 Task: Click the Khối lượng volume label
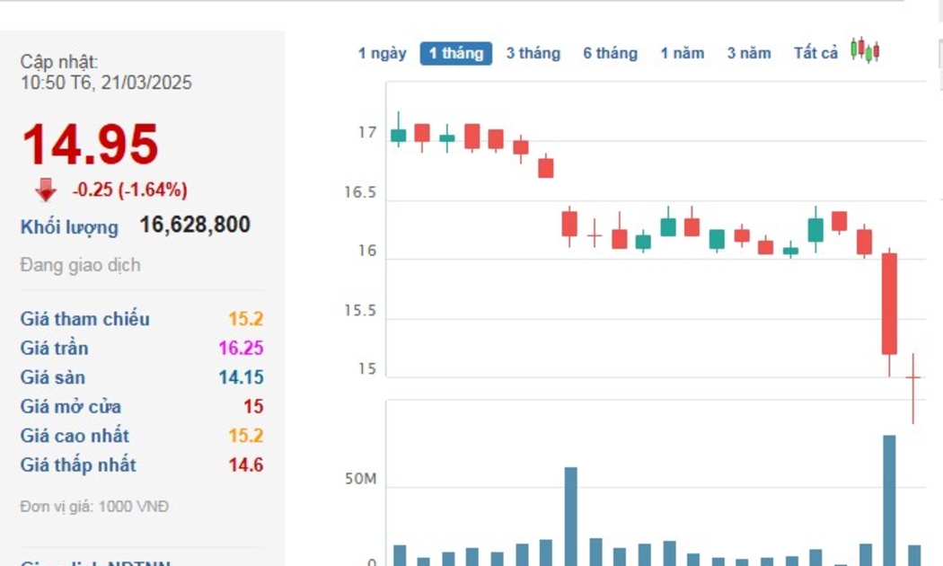pyautogui.click(x=69, y=227)
